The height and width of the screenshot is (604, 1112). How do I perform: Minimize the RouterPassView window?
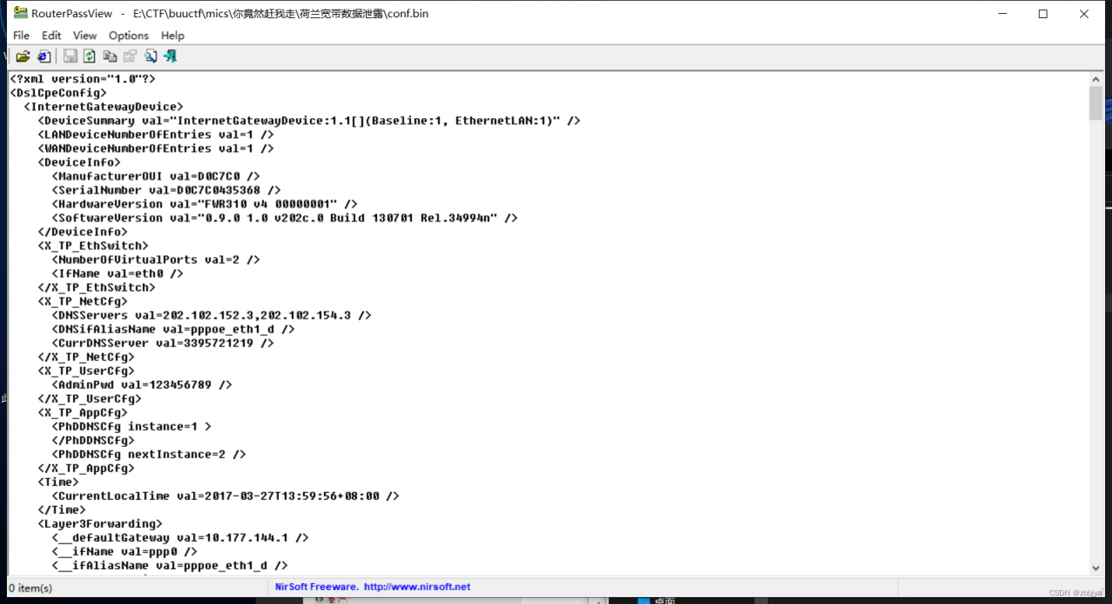tap(1003, 13)
